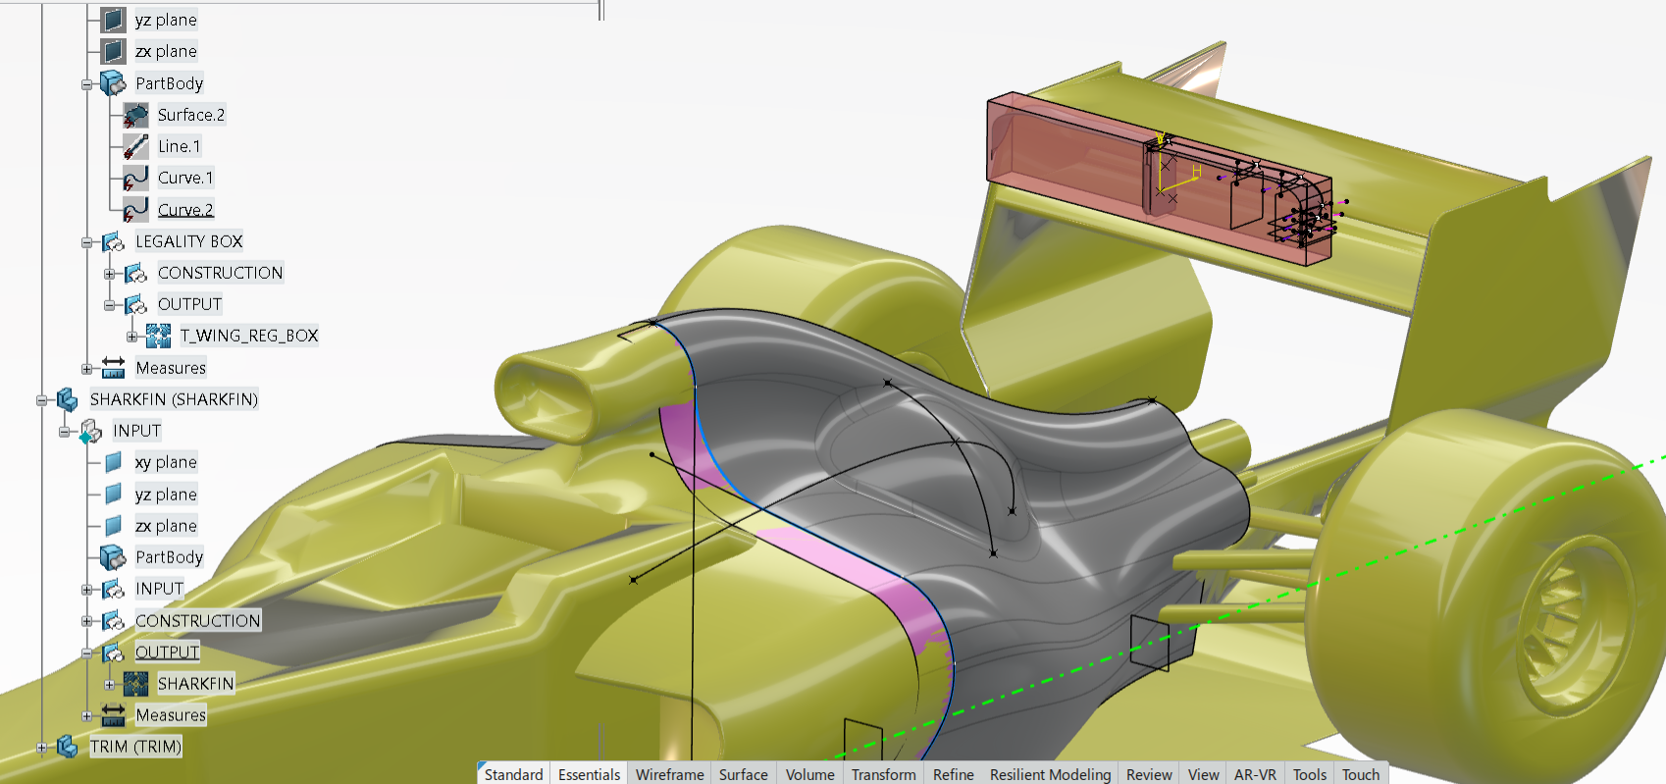The image size is (1666, 784).
Task: Open the View tab
Action: point(1204,774)
